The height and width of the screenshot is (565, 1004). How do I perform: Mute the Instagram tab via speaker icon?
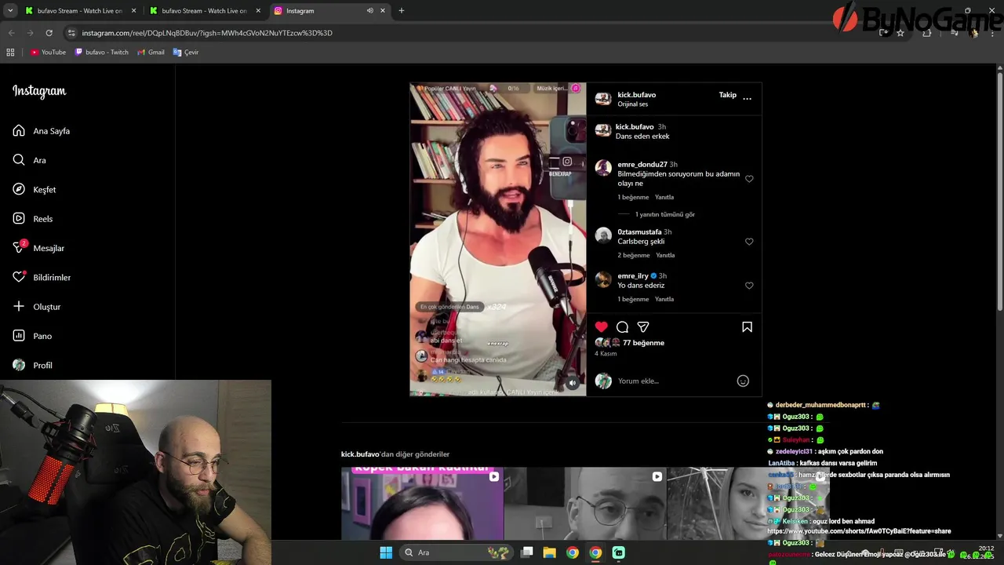click(369, 11)
